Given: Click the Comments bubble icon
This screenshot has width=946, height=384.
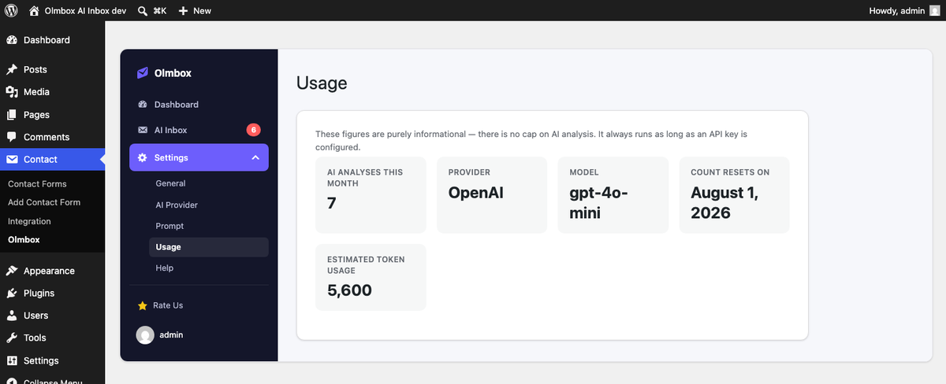Looking at the screenshot, I should coord(12,137).
